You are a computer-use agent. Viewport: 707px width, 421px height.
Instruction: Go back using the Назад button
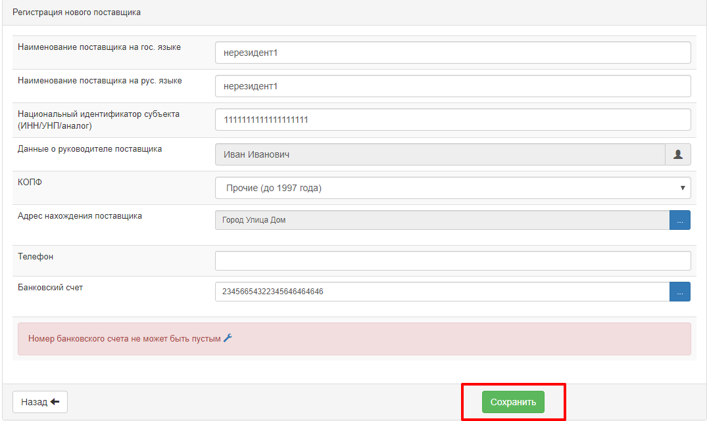click(40, 402)
